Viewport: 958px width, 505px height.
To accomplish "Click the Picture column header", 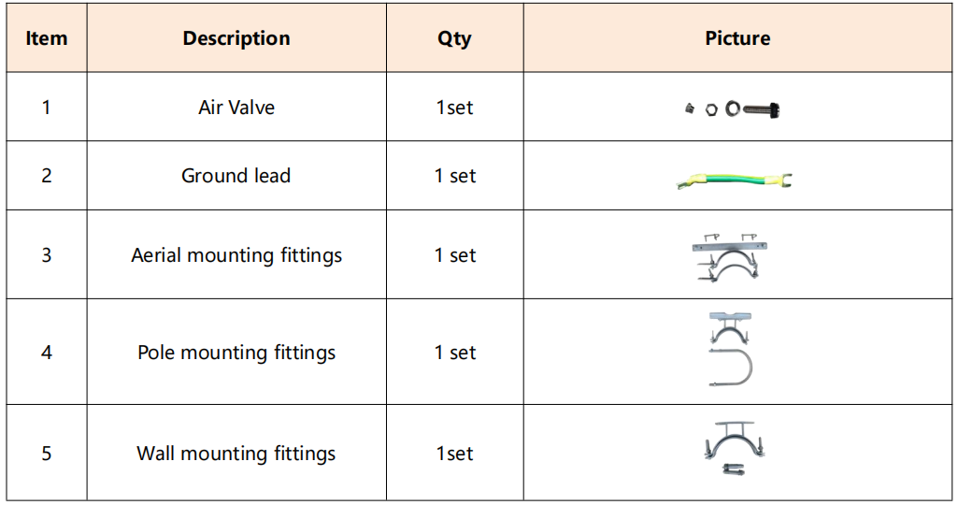I will 737,38.
